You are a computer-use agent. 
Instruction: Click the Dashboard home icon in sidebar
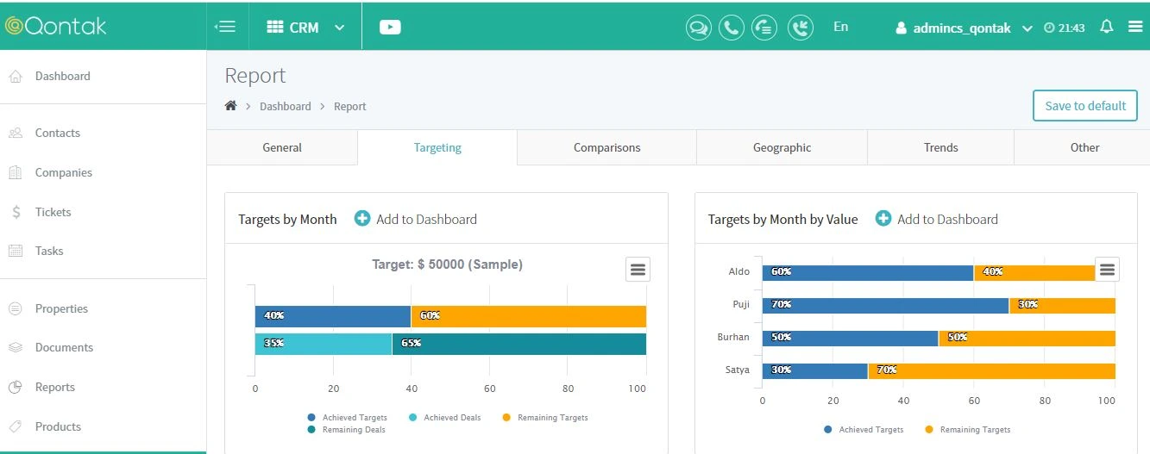(15, 77)
